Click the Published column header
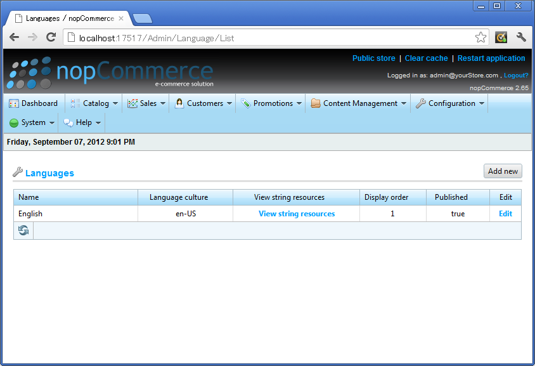This screenshot has width=535, height=366. pyautogui.click(x=458, y=197)
